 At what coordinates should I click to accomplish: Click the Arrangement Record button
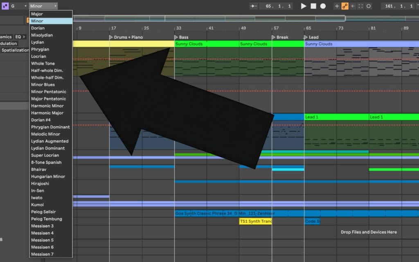click(x=323, y=6)
